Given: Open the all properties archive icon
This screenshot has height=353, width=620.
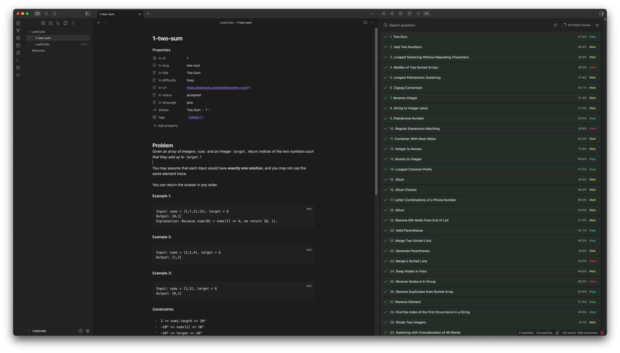Looking at the screenshot, I should [409, 14].
